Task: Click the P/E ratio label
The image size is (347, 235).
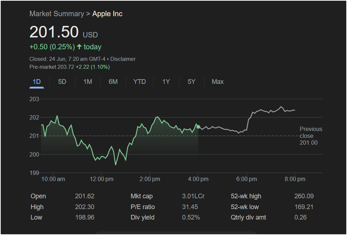Action: pos(143,207)
